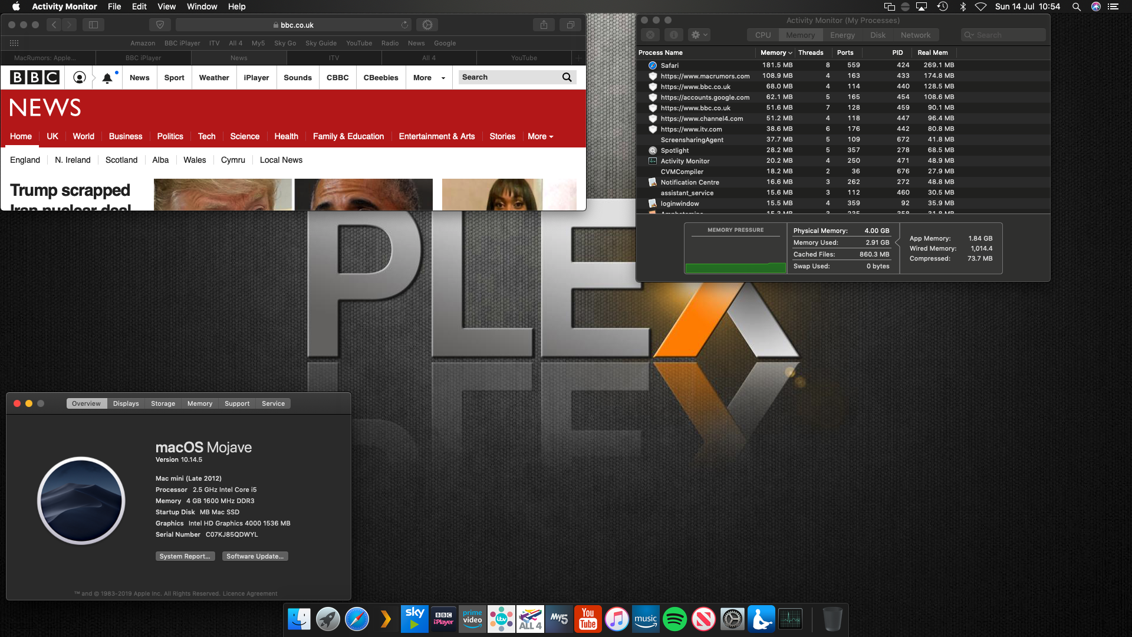This screenshot has height=637, width=1132.
Task: Switch Activity Monitor to the Disk tab
Action: [878, 35]
